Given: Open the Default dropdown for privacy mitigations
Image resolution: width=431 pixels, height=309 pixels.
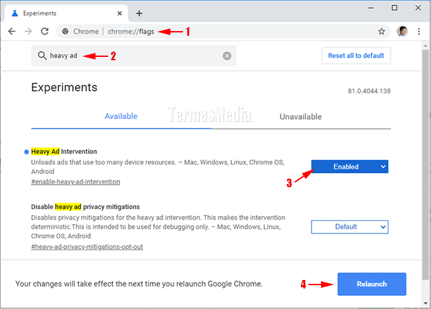Looking at the screenshot, I should coord(349,227).
